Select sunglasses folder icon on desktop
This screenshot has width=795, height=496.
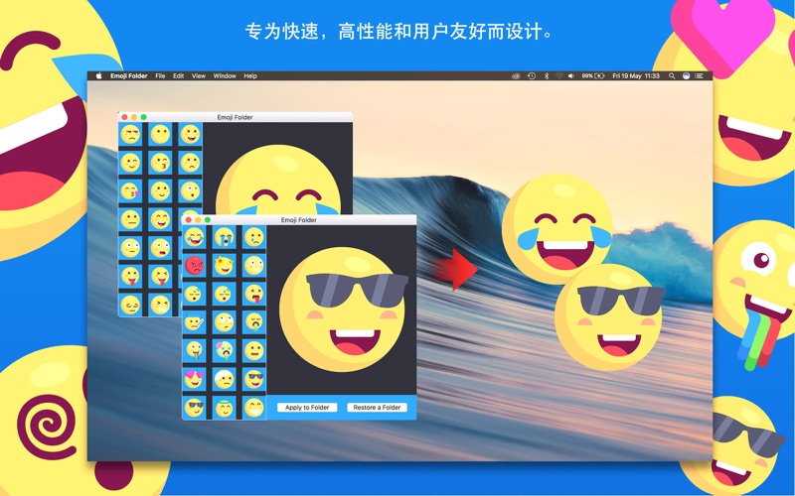tap(609, 317)
